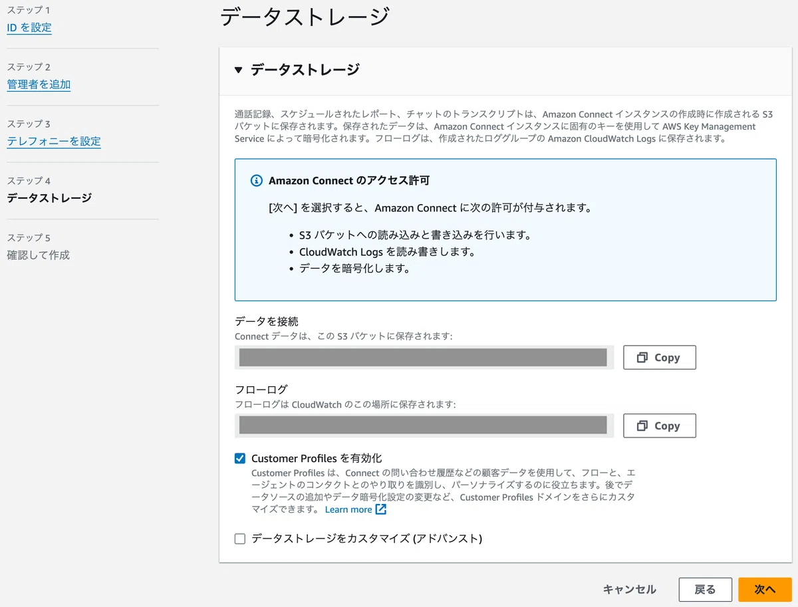Select the current step データストレージ in sidebar

pos(49,198)
